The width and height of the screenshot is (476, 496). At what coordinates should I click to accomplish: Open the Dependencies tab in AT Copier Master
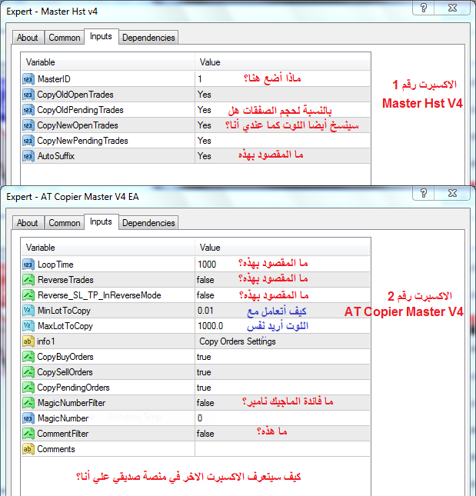pyautogui.click(x=149, y=223)
